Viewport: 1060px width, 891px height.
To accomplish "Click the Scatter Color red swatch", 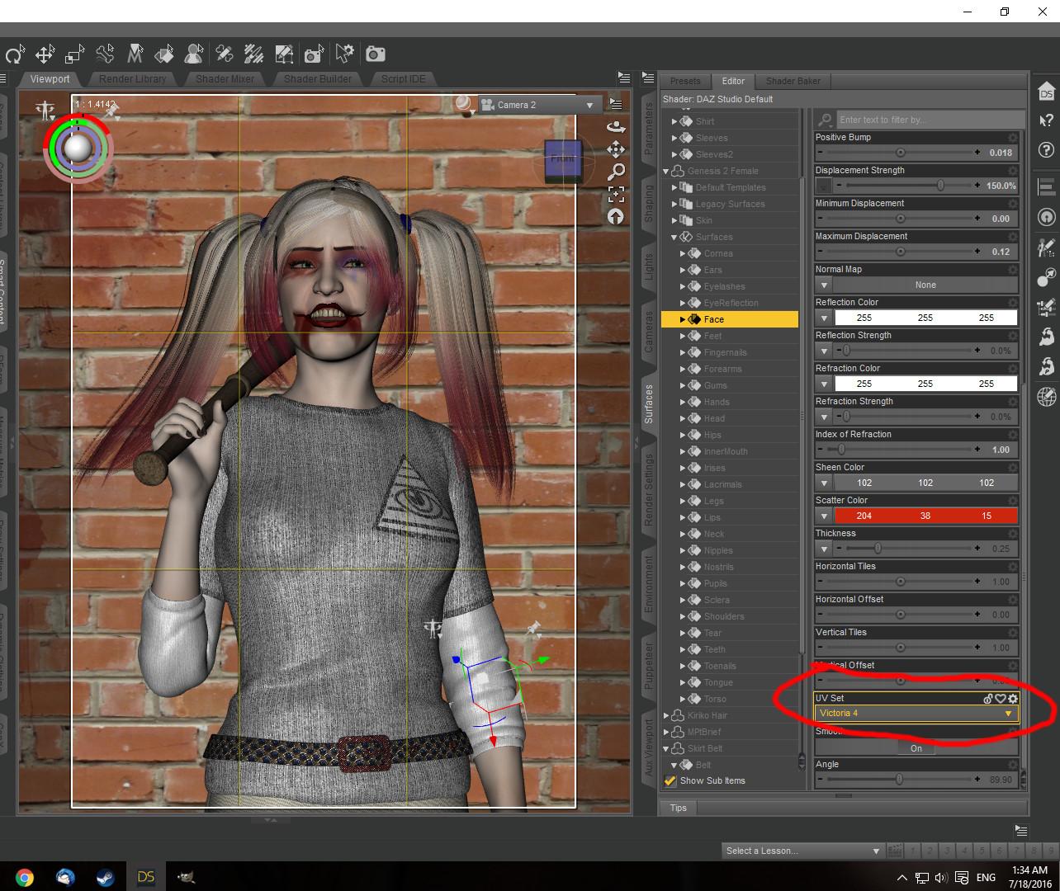I will 925,516.
